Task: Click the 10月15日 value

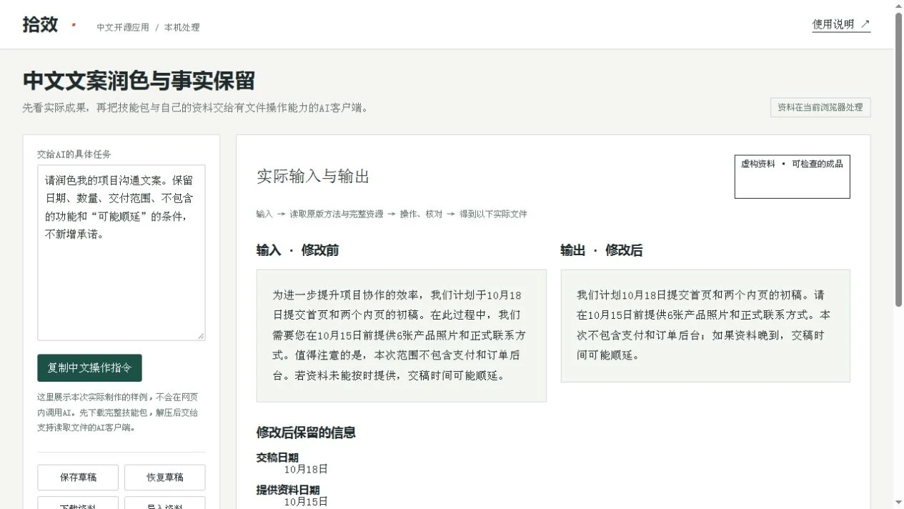Action: tap(306, 502)
